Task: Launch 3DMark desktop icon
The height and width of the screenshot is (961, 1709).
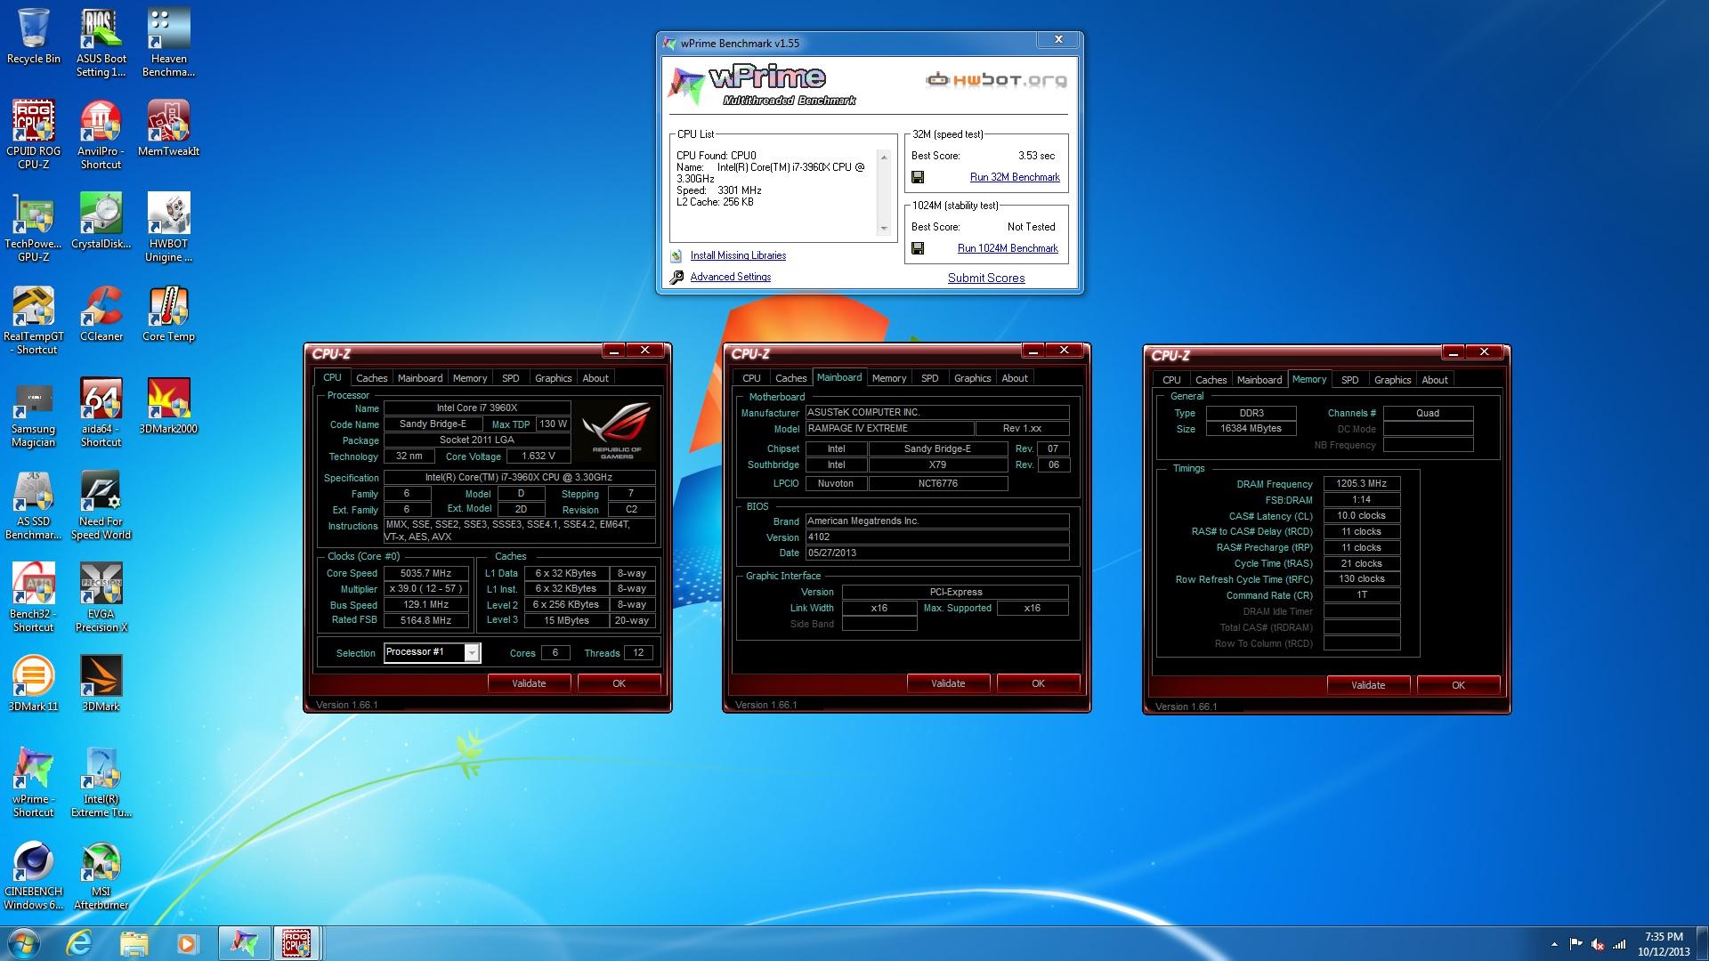Action: (x=101, y=683)
